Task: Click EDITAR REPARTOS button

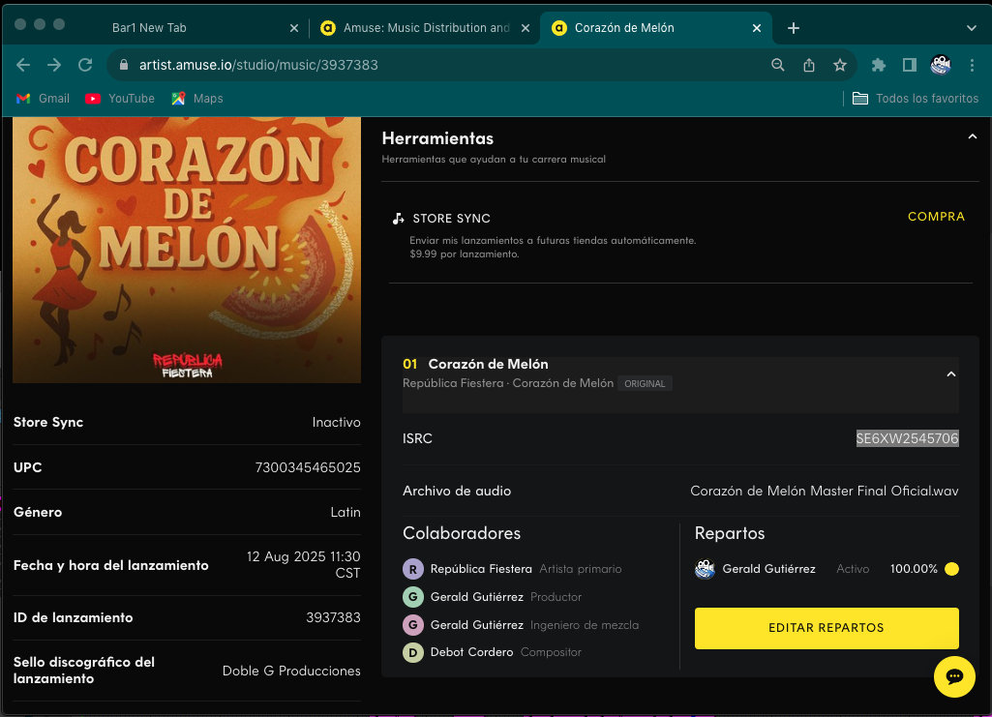Action: coord(827,628)
